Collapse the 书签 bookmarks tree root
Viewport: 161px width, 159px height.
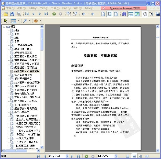click(4, 27)
